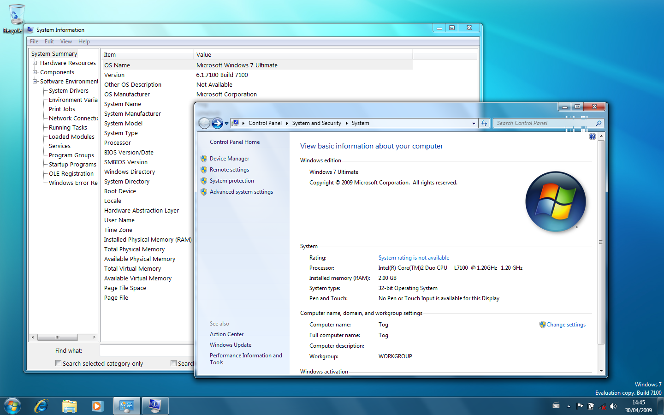The image size is (664, 415).
Task: Go to Control Panel Home
Action: point(235,142)
